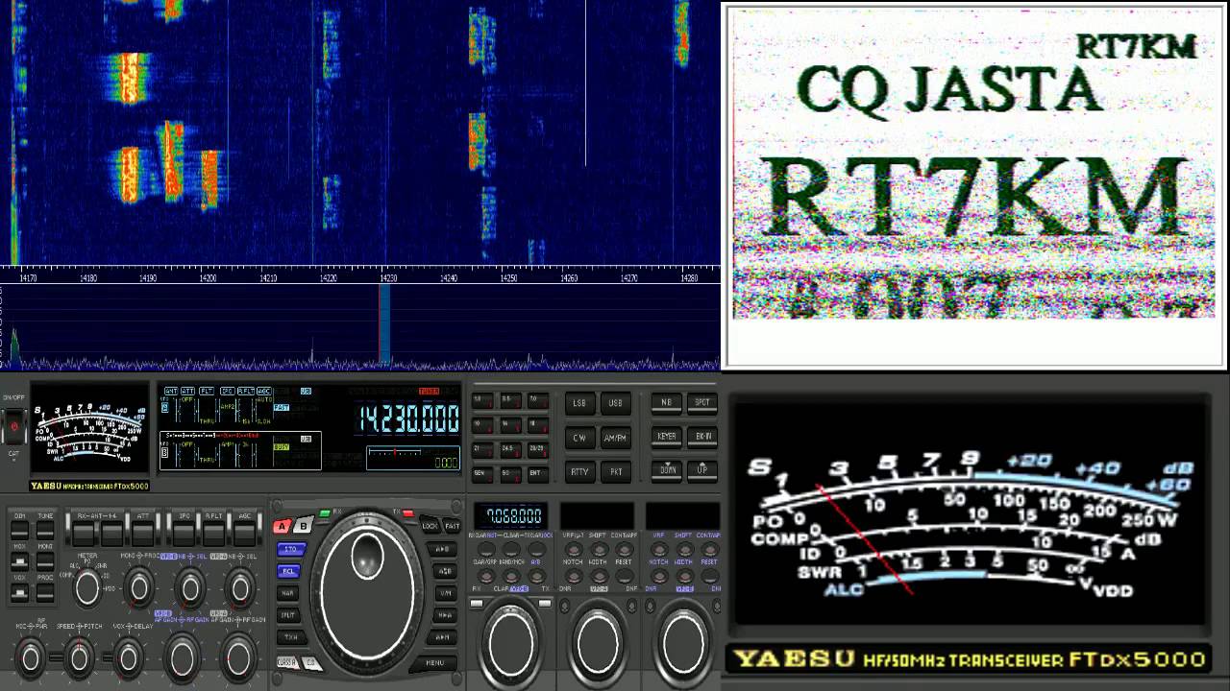Click the tuning offset bar display

pyautogui.click(x=413, y=458)
